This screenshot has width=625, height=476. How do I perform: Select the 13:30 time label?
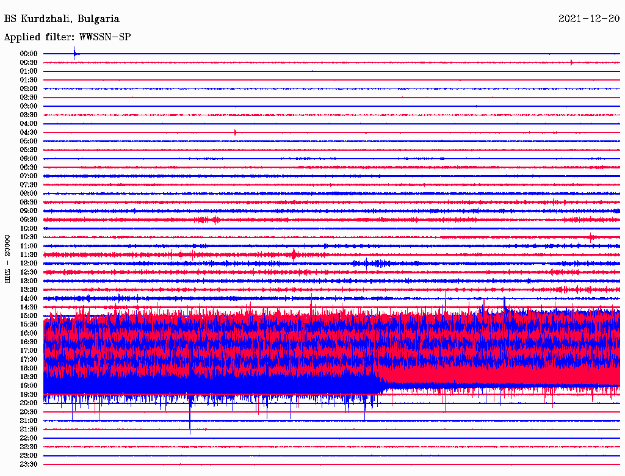tap(29, 290)
